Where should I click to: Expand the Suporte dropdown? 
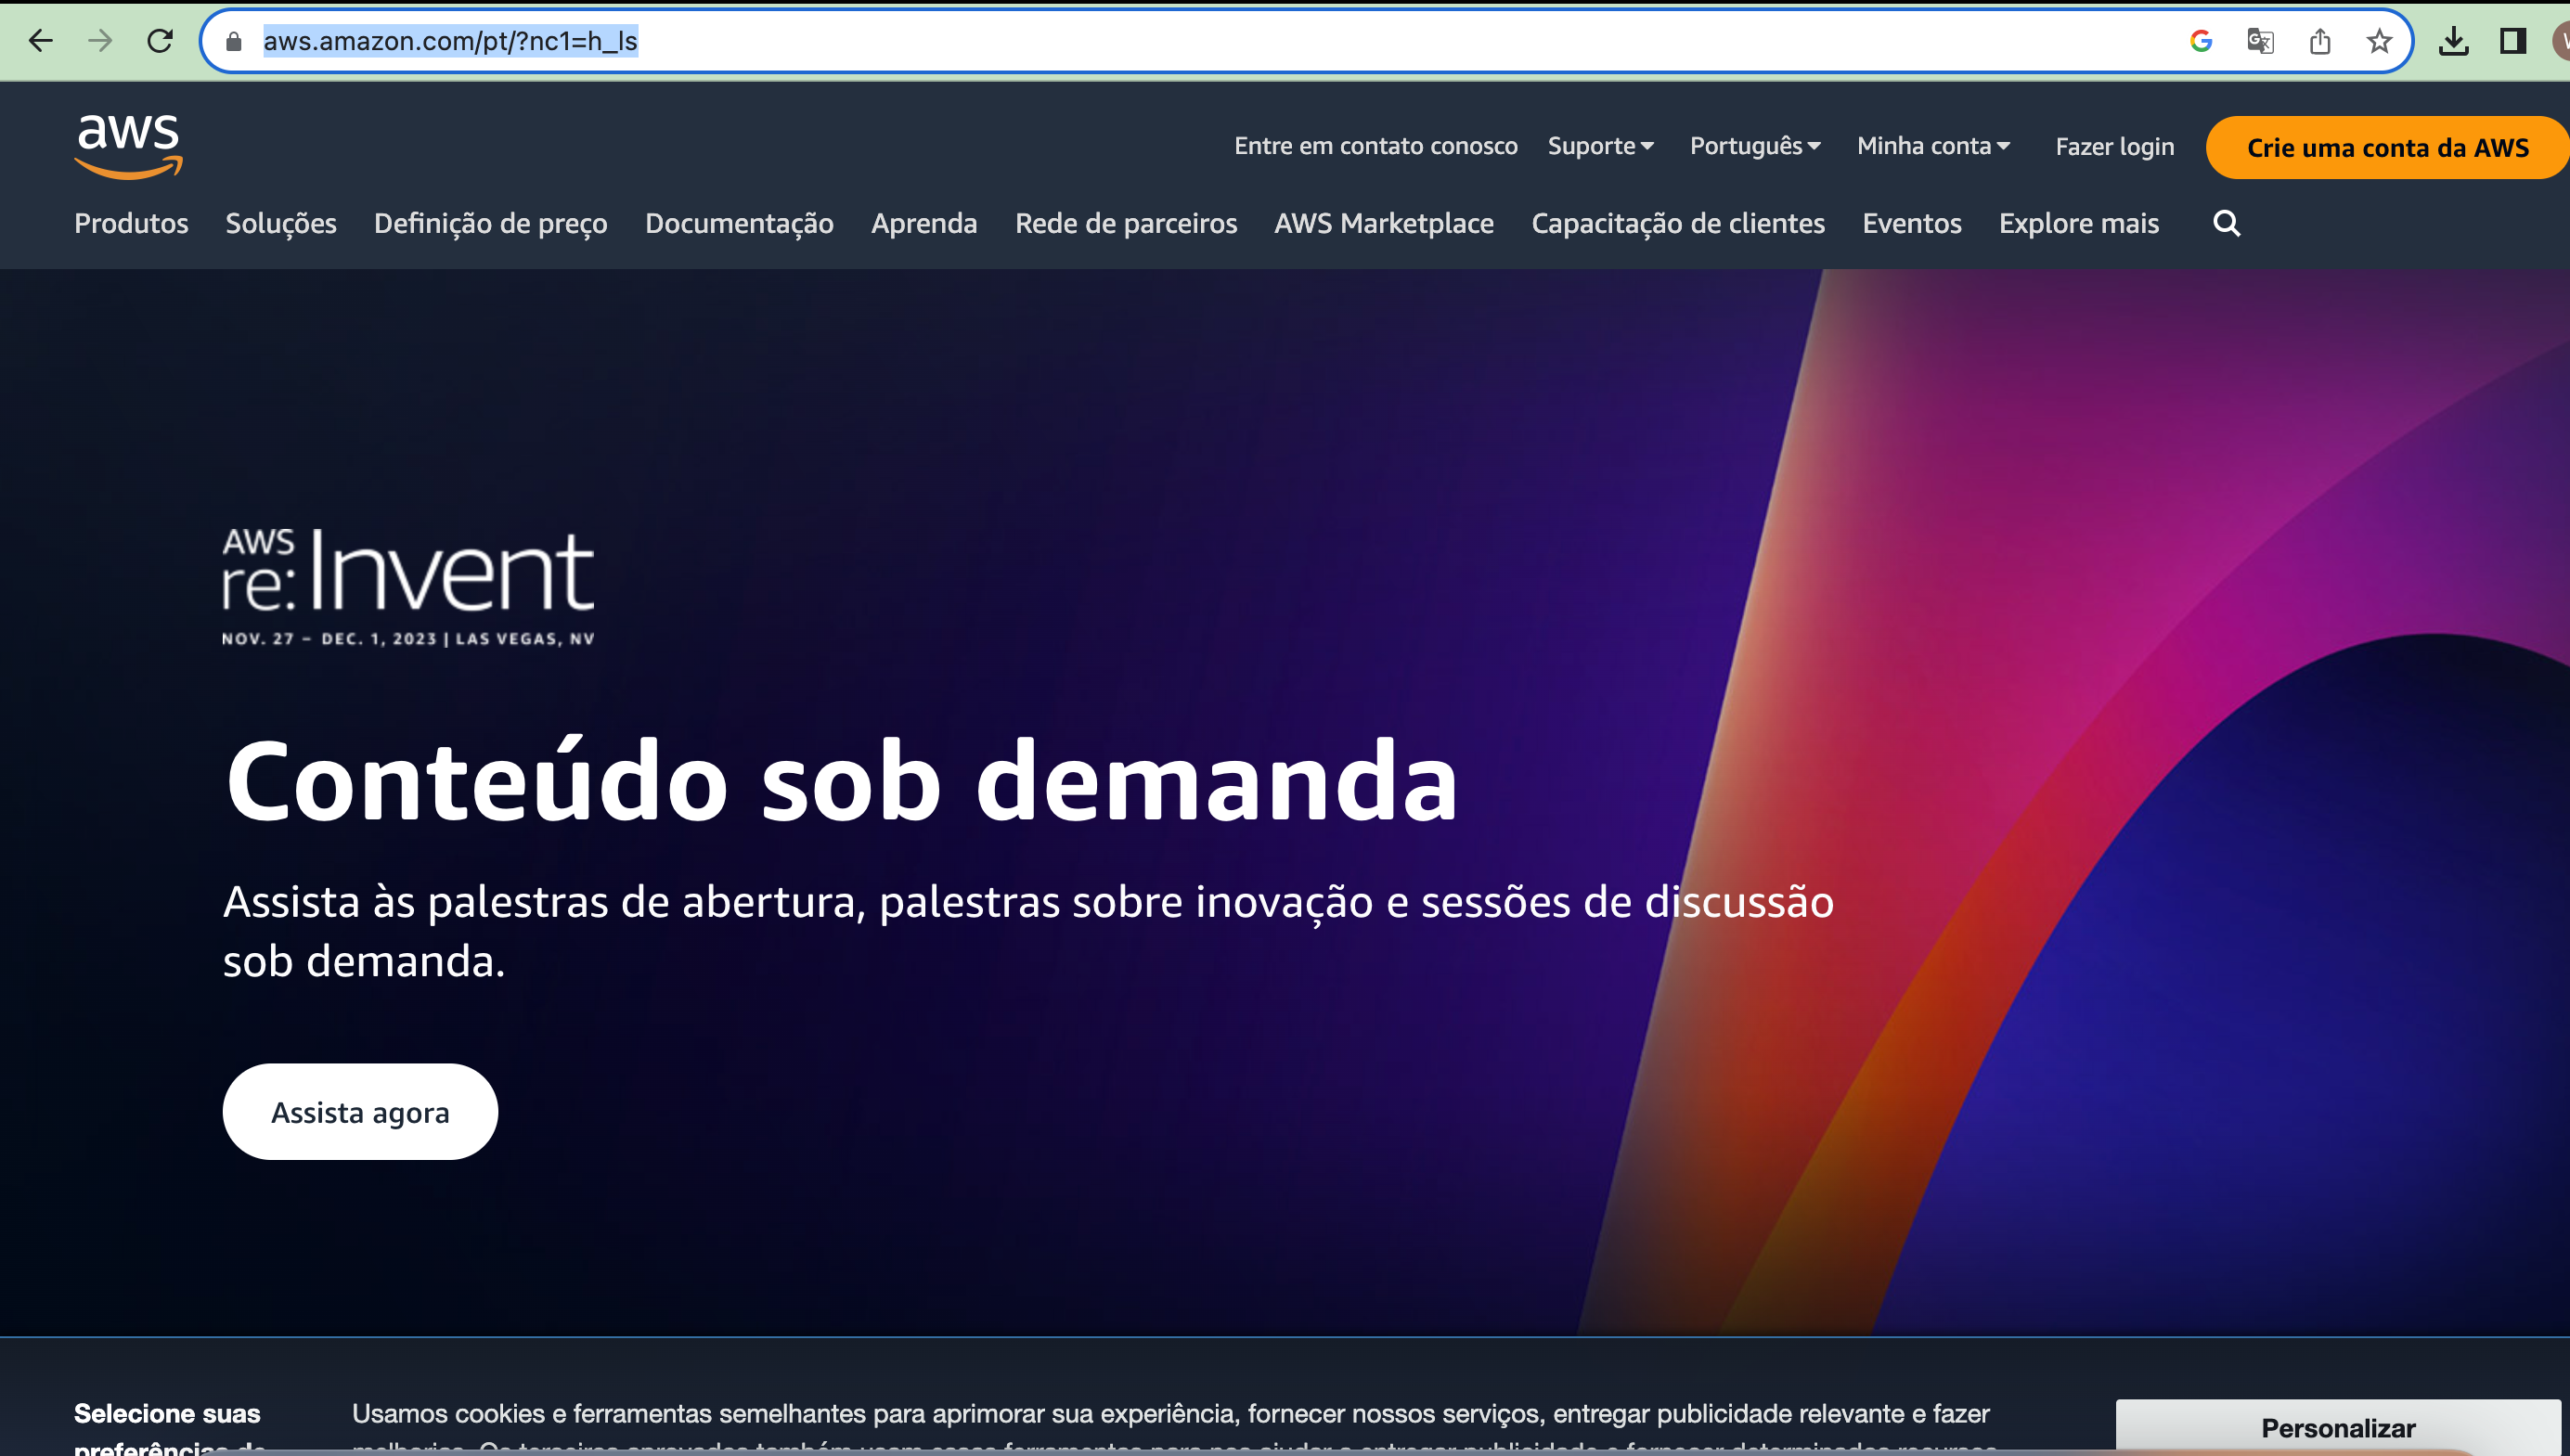1600,146
